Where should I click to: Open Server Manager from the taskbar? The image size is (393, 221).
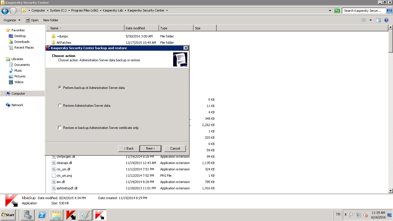tap(28, 215)
